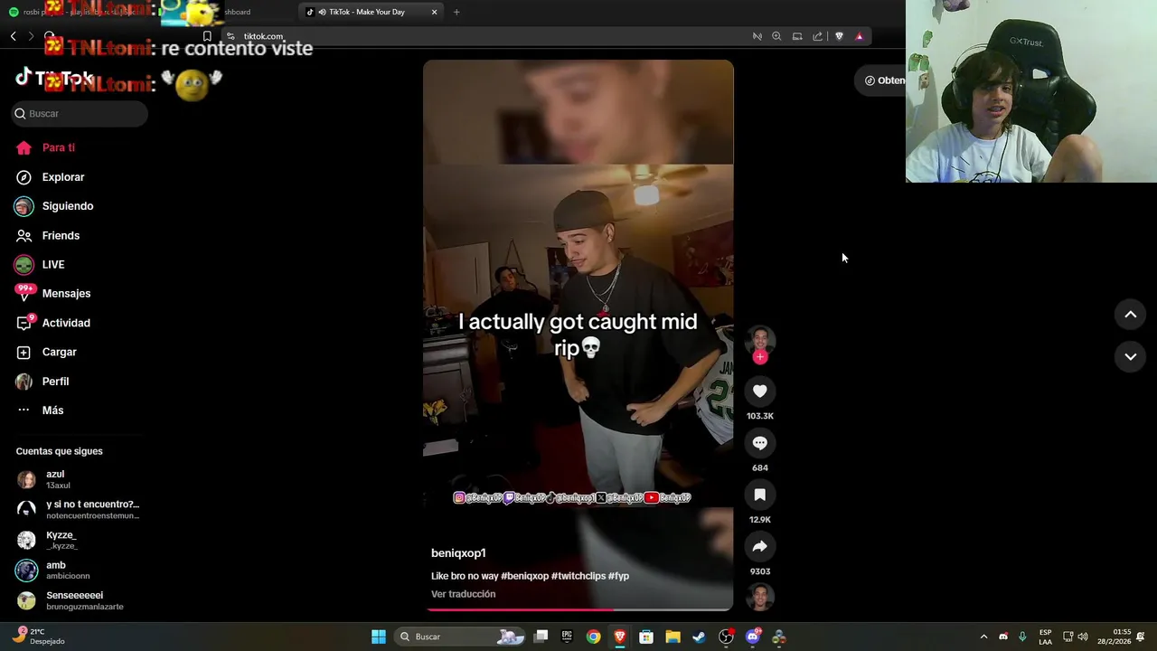The image size is (1157, 651).
Task: Follow beniqxop1 with the red plus badge
Action: click(760, 357)
